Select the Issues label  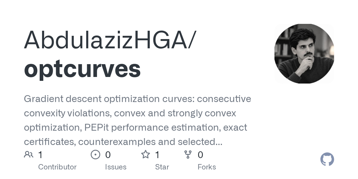coord(116,167)
